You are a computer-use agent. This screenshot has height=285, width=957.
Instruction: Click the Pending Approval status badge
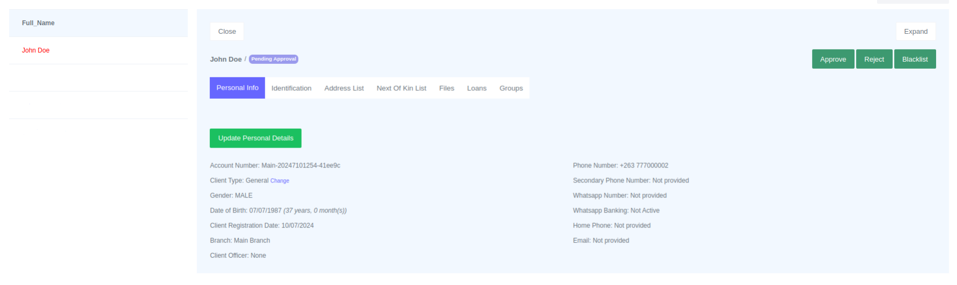click(x=273, y=59)
